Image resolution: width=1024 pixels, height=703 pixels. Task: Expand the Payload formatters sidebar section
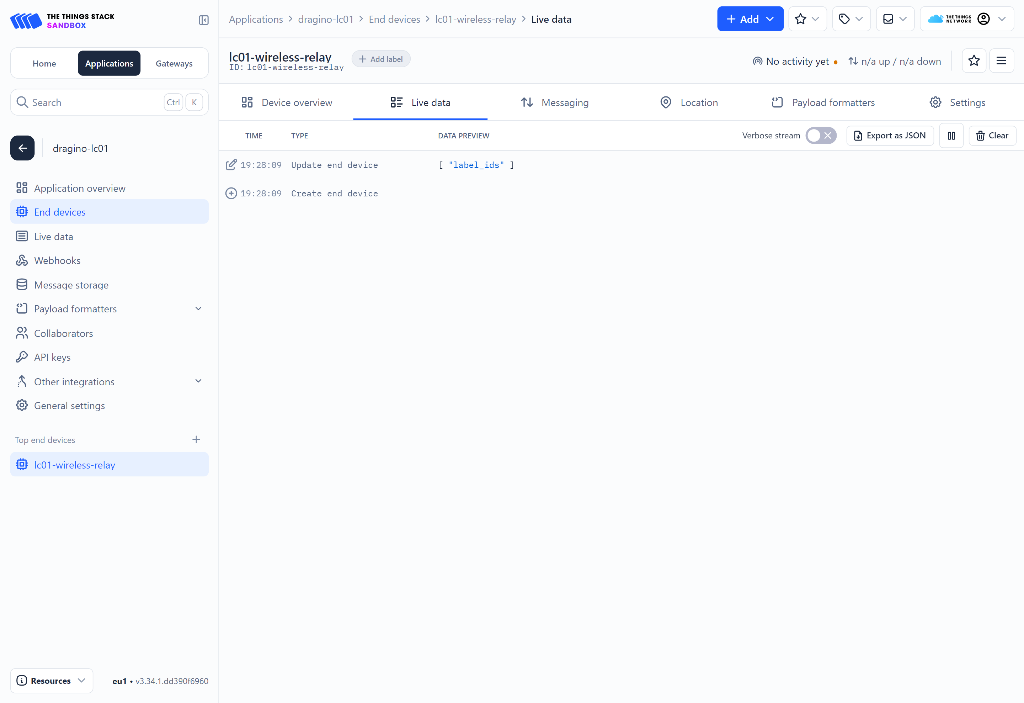click(x=198, y=308)
